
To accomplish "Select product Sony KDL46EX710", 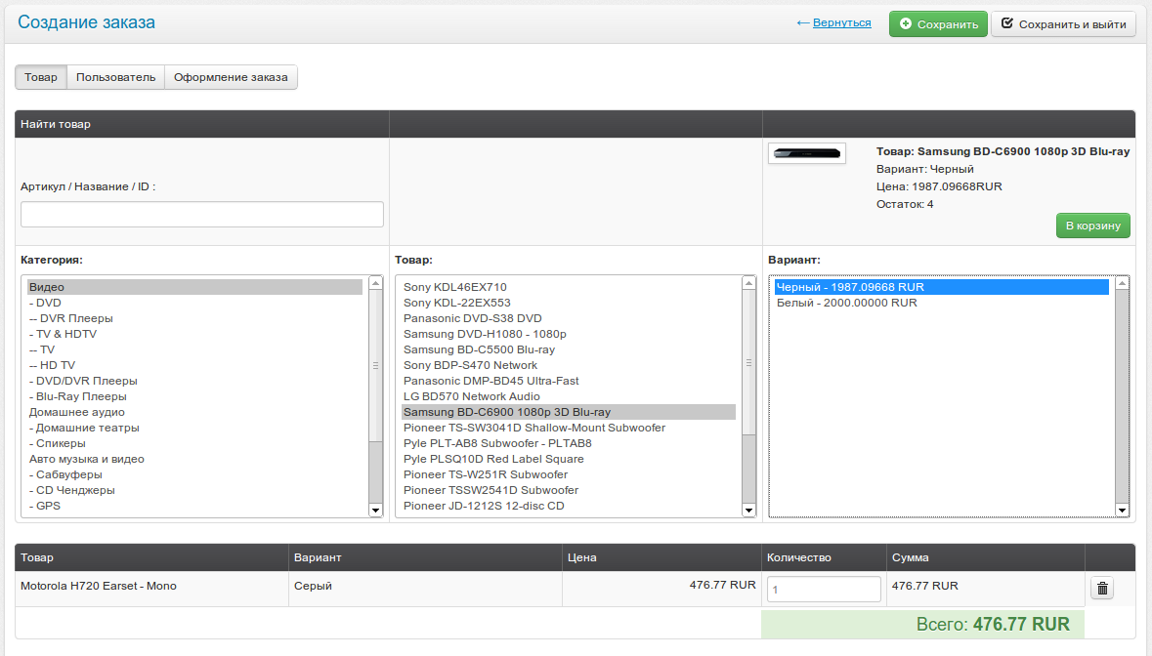I will click(x=569, y=287).
